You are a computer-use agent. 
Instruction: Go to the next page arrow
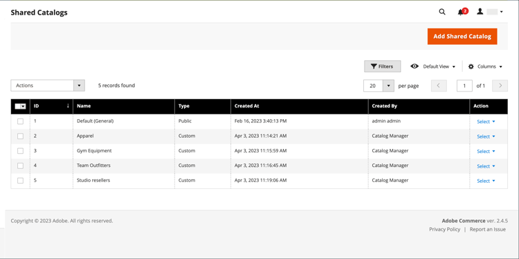pos(500,86)
